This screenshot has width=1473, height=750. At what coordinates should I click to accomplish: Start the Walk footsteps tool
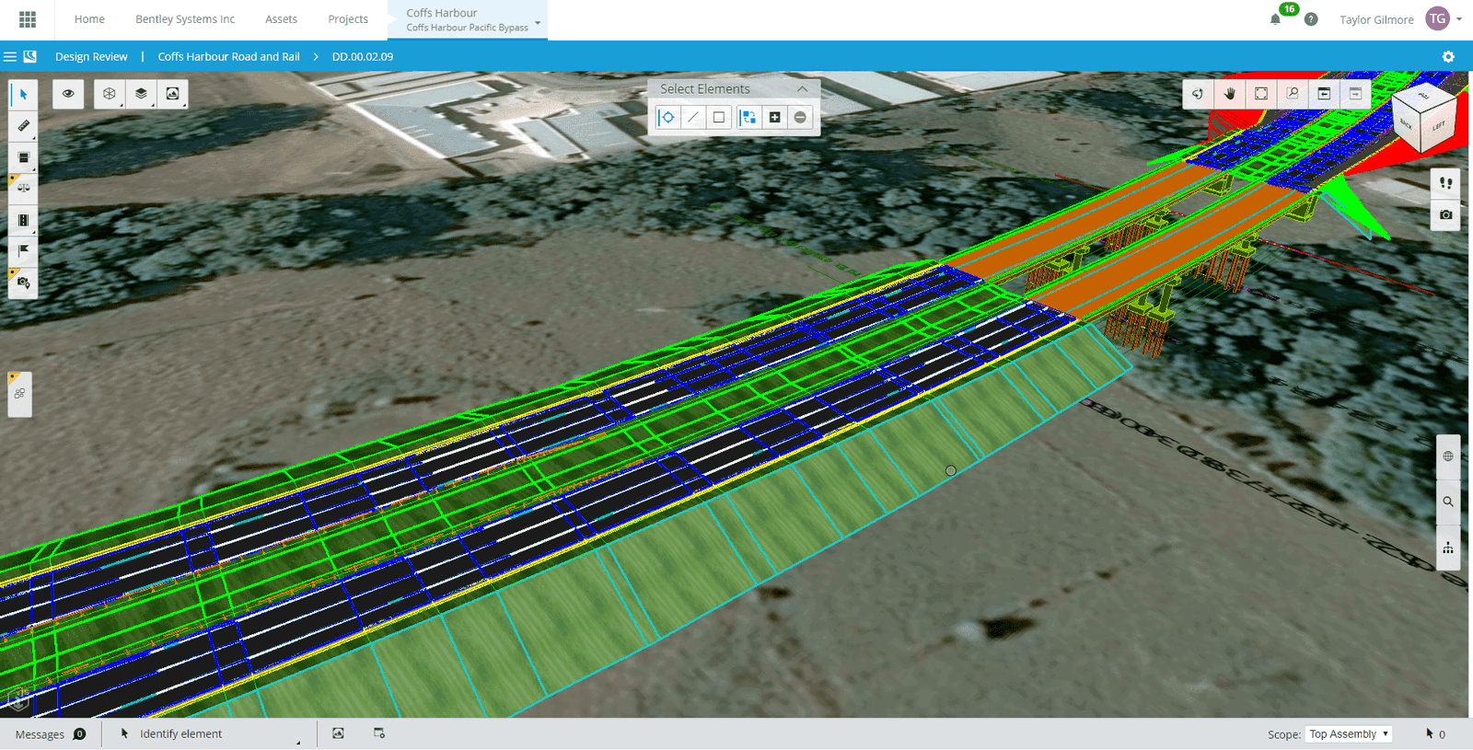pyautogui.click(x=1446, y=183)
